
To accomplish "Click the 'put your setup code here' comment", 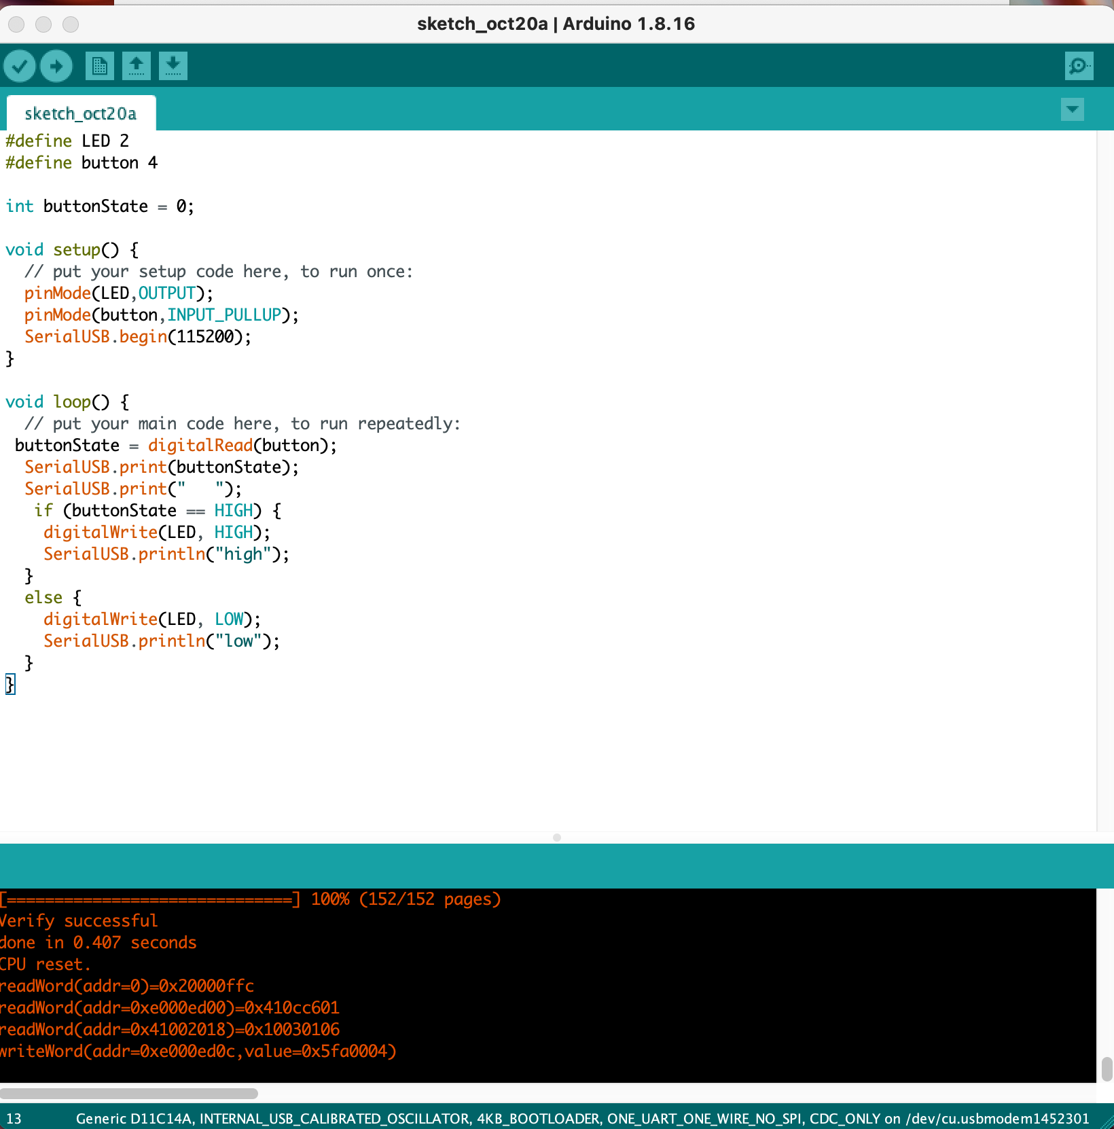I will click(x=219, y=271).
